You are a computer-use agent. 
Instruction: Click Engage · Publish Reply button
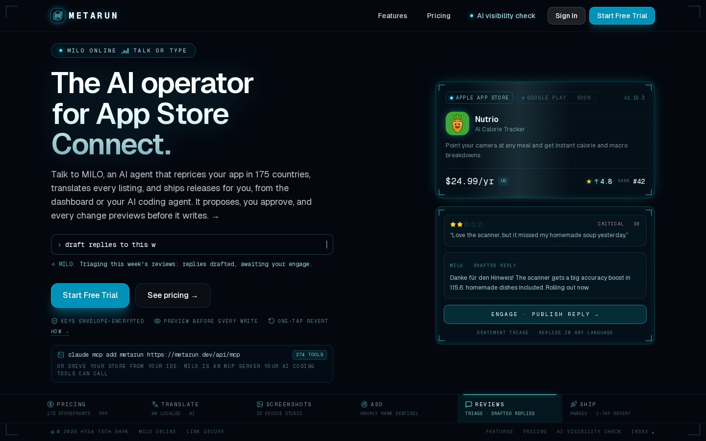(545, 315)
